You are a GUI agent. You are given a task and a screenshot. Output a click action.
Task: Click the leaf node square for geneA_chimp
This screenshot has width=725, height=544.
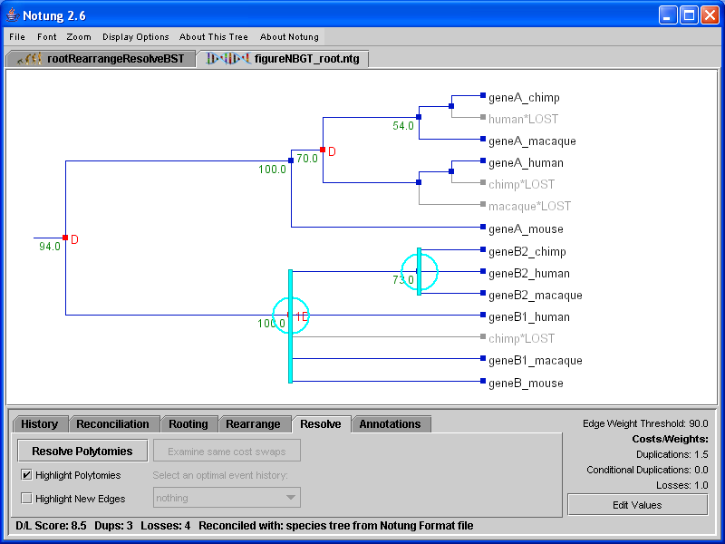pyautogui.click(x=483, y=96)
